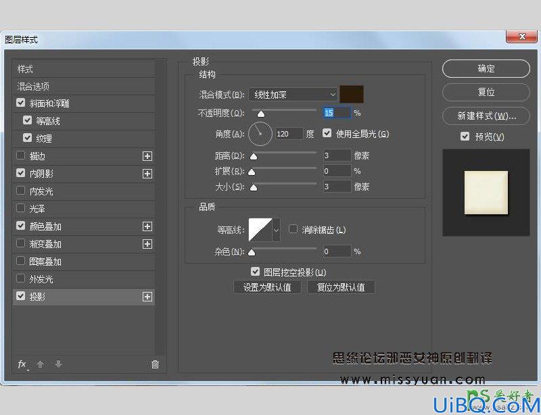Image resolution: width=541 pixels, height=415 pixels.
Task: Open 外发光 settings page
Action: 41,279
